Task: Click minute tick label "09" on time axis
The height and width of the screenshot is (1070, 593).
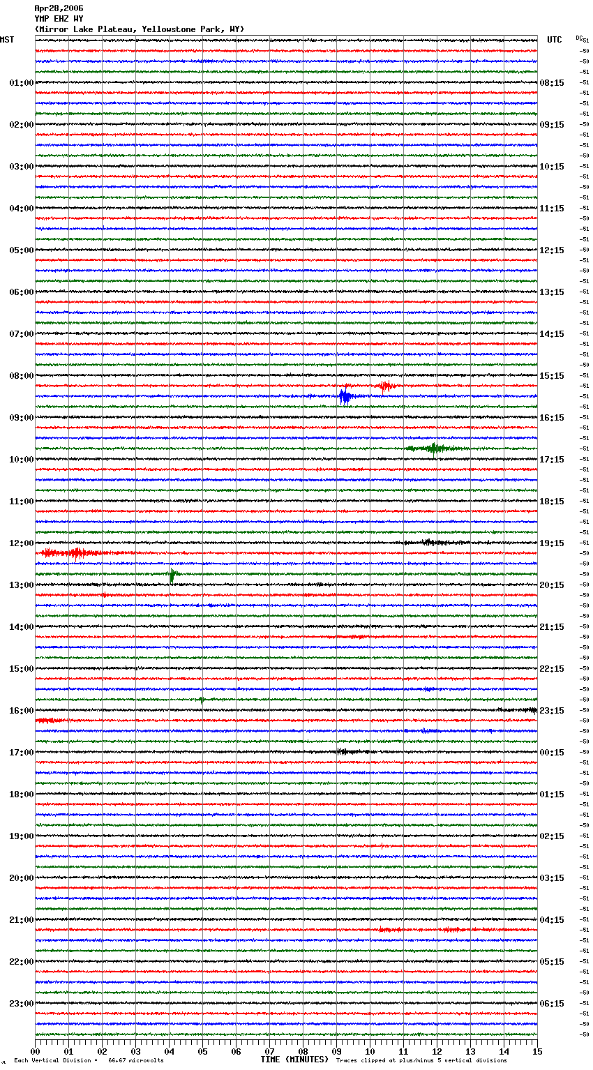Action: (336, 1052)
